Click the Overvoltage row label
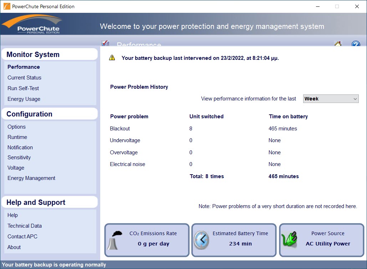 tap(124, 152)
